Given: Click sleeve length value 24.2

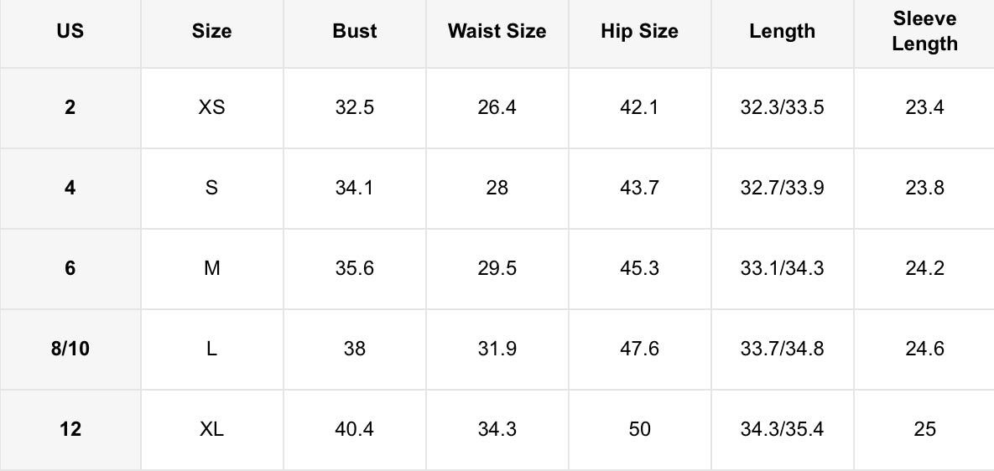Looking at the screenshot, I should (x=924, y=268).
